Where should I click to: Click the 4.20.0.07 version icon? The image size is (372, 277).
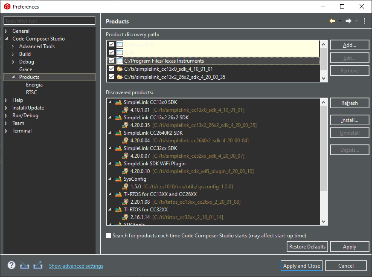[x=125, y=156]
